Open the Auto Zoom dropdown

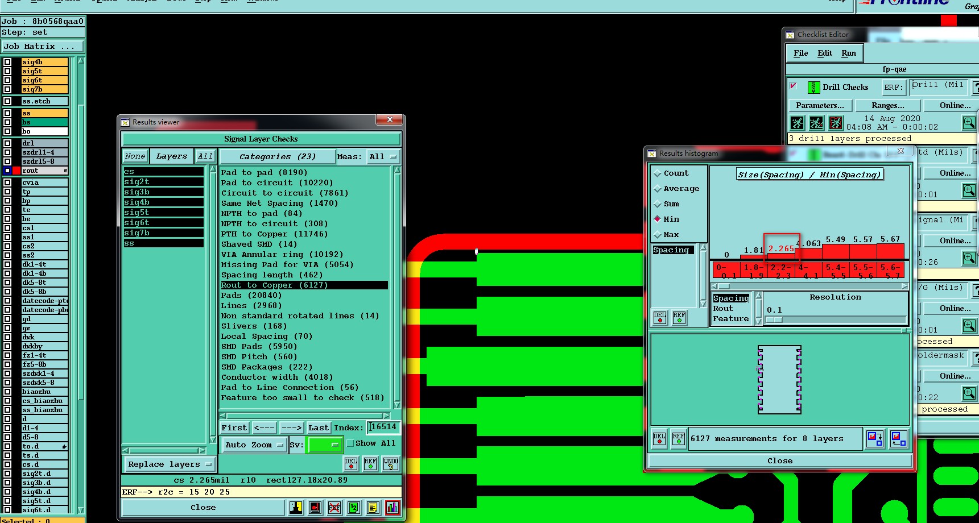(x=254, y=445)
